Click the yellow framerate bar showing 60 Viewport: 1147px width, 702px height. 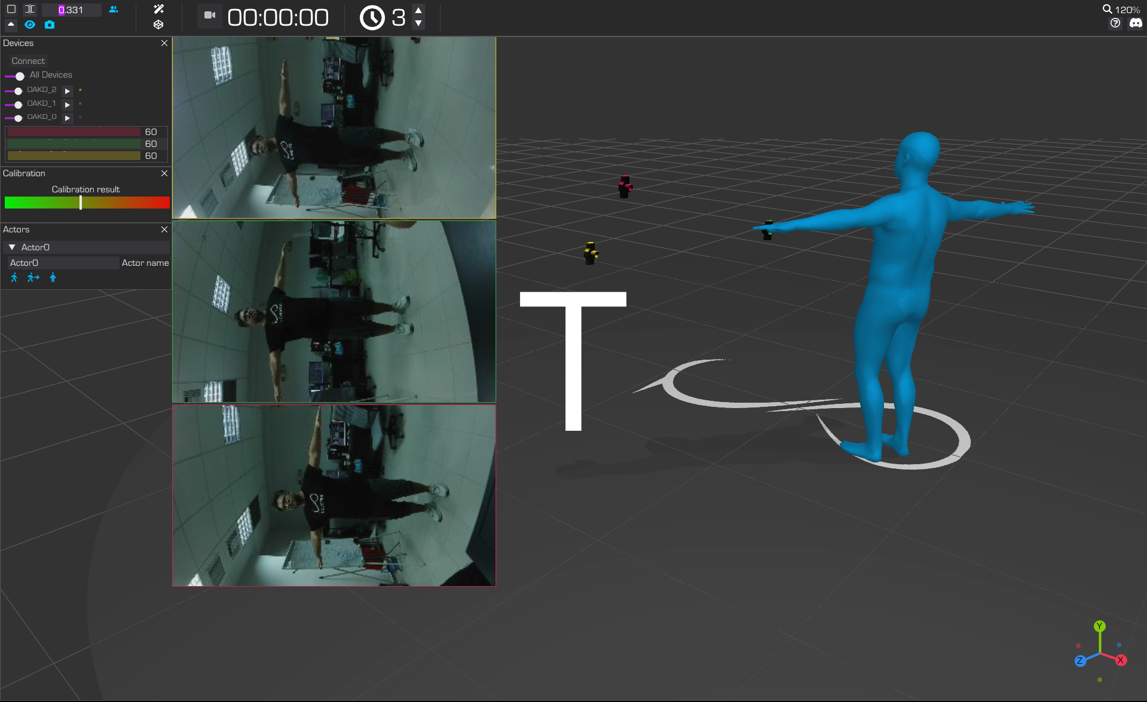click(x=74, y=156)
